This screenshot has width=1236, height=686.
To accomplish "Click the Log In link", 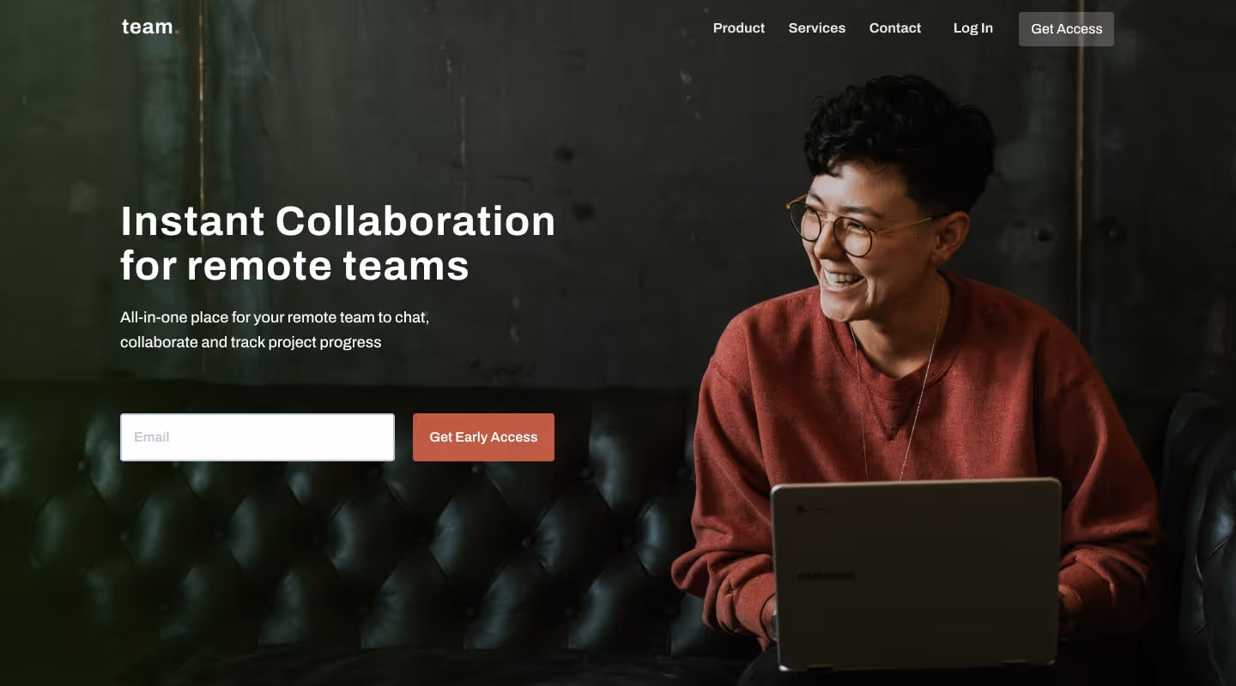I will pyautogui.click(x=972, y=28).
